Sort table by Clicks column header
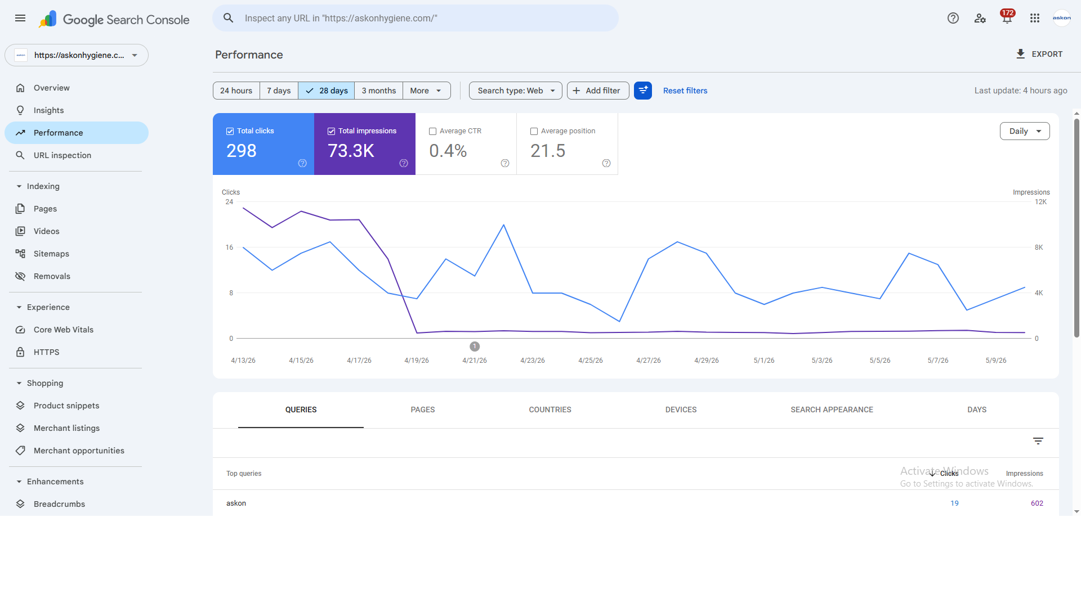This screenshot has height=594, width=1081. pos(945,474)
